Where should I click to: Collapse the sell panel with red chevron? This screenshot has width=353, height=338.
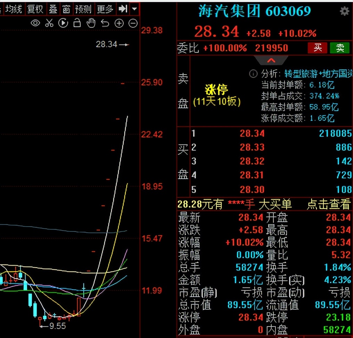[x=271, y=60]
